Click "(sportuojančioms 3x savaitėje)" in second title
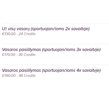Viewport: 109px width, 107px height. point(71,50)
